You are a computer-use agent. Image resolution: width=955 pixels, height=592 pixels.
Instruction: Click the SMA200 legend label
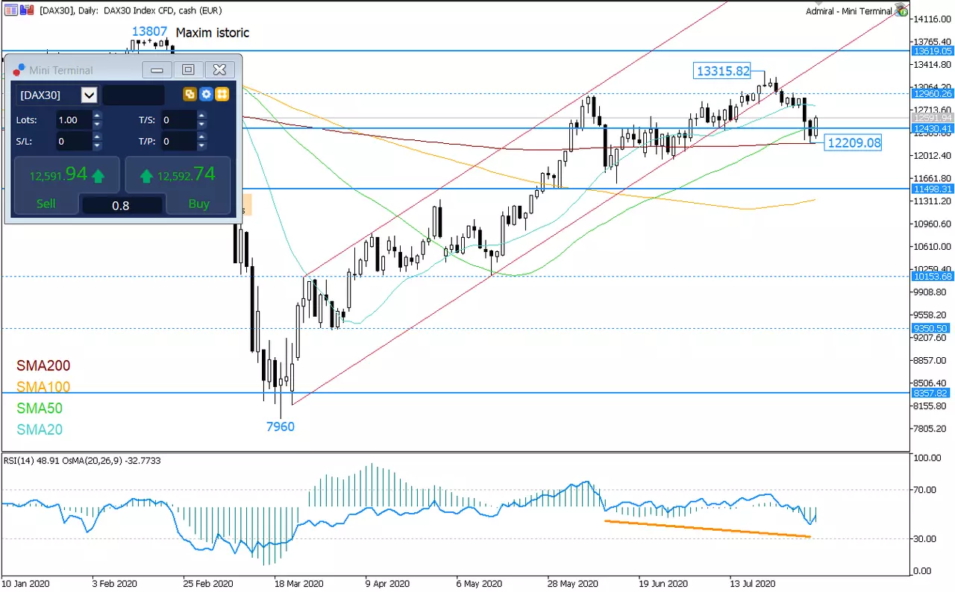click(43, 365)
